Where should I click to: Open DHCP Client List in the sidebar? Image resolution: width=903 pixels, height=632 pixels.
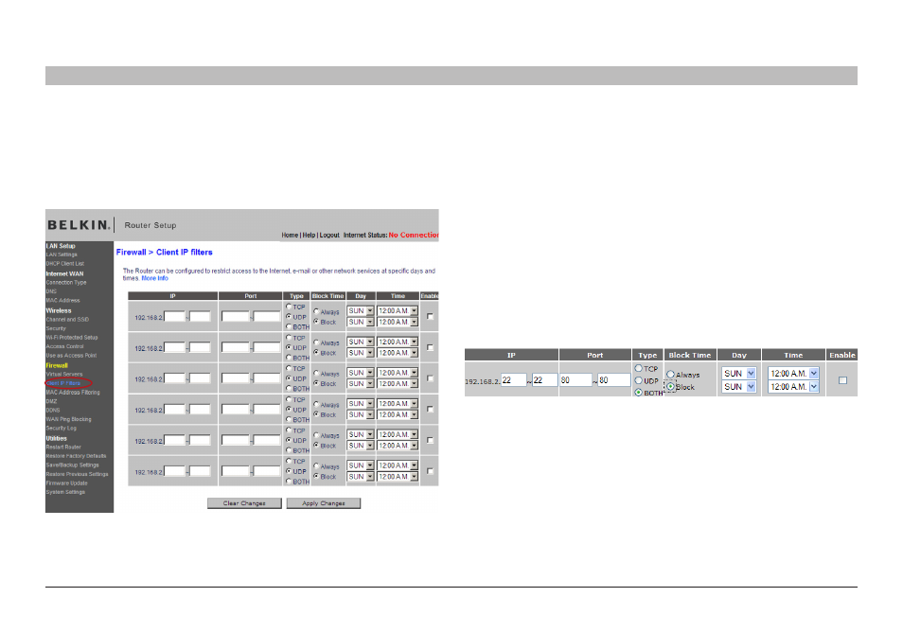tap(65, 264)
